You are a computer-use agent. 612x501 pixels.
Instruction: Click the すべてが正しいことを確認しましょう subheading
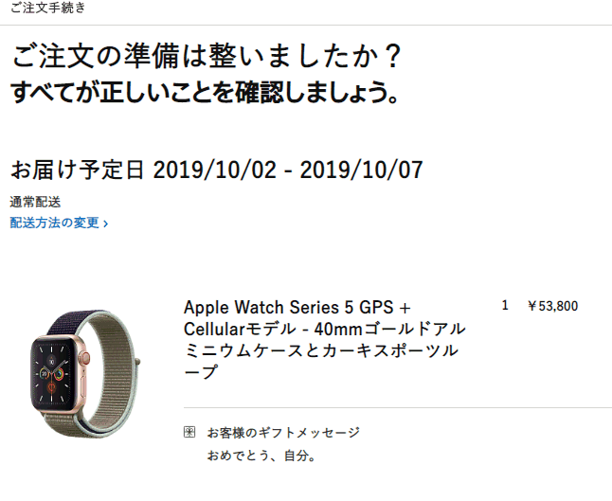(205, 92)
